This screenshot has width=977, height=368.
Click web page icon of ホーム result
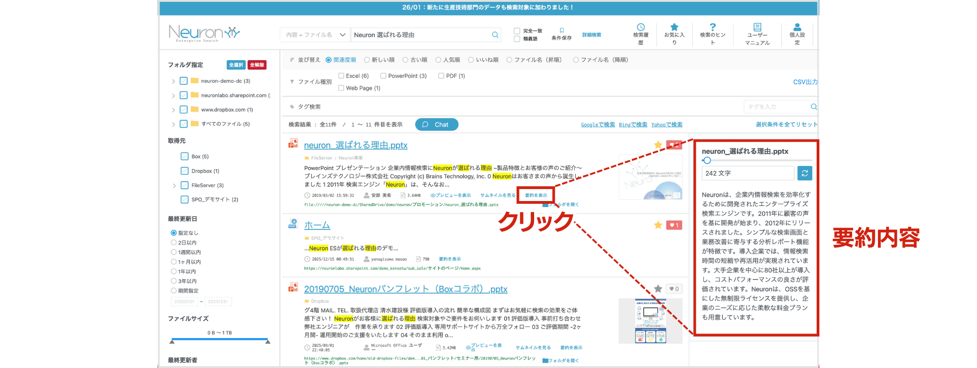tap(293, 224)
